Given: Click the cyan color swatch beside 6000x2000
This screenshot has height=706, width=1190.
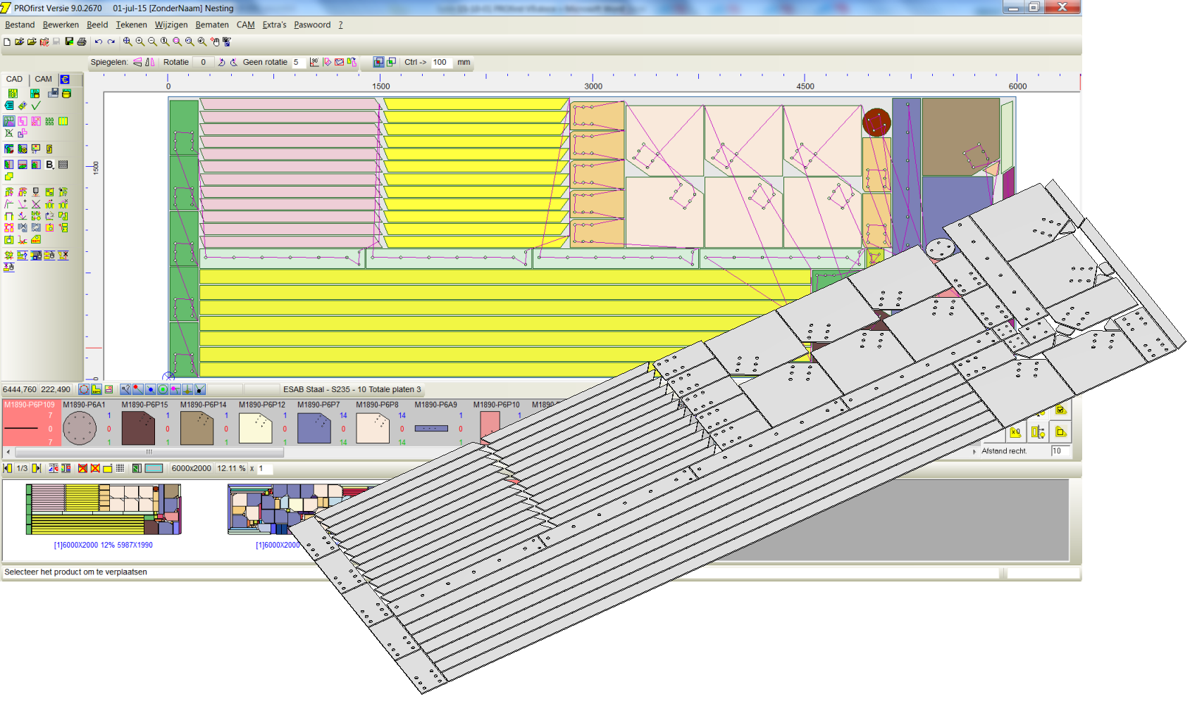Looking at the screenshot, I should pos(154,468).
